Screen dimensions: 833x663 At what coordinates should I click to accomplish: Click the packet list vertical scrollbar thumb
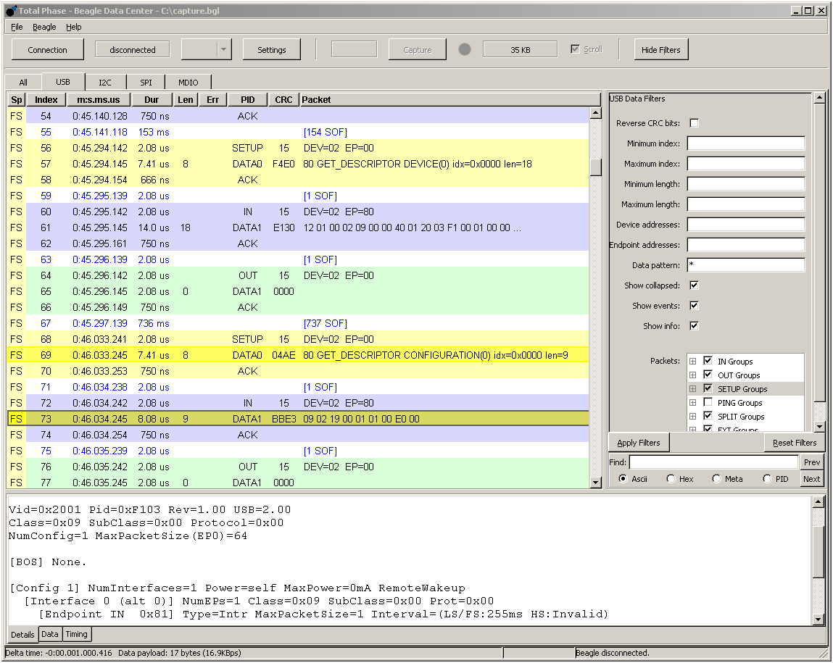[595, 167]
